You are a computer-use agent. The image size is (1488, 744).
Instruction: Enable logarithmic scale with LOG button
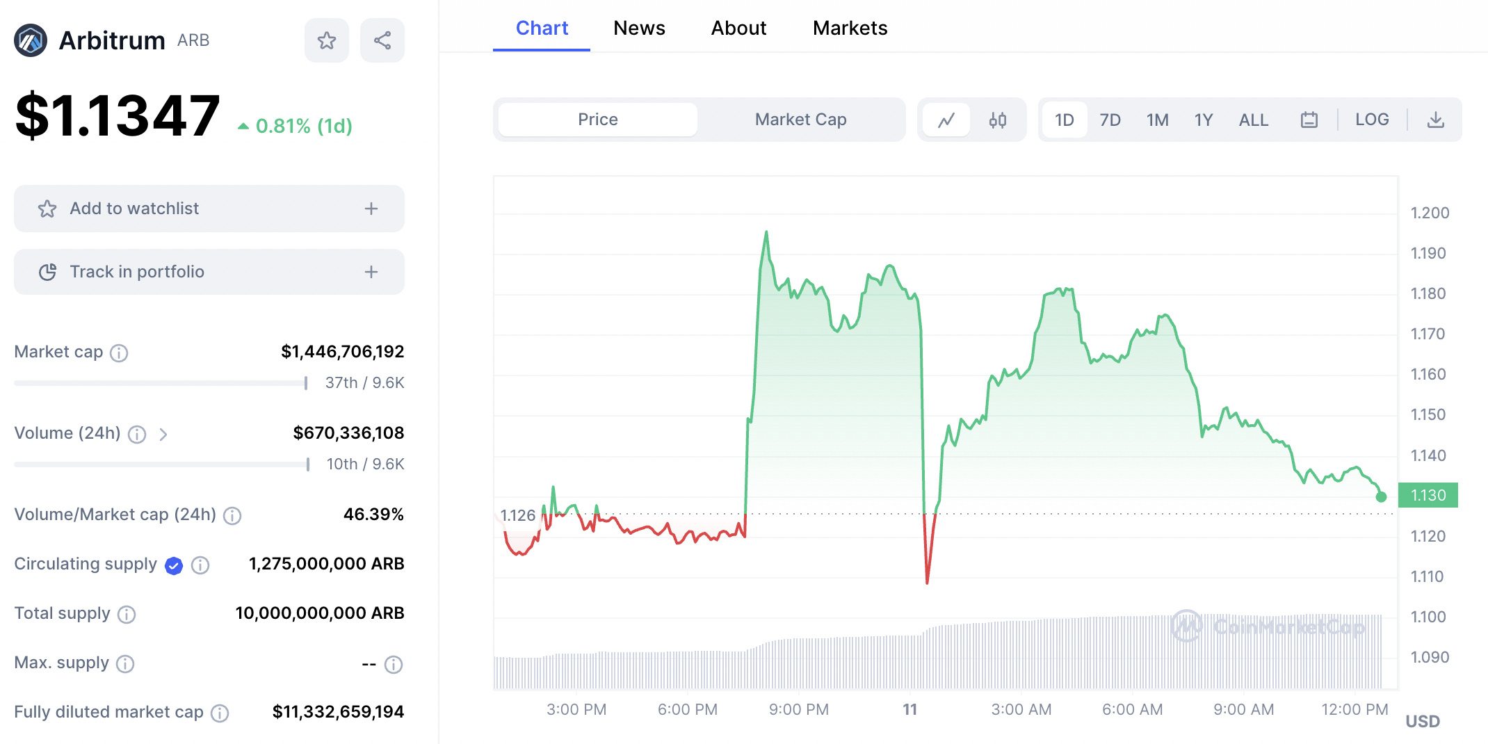coord(1371,119)
